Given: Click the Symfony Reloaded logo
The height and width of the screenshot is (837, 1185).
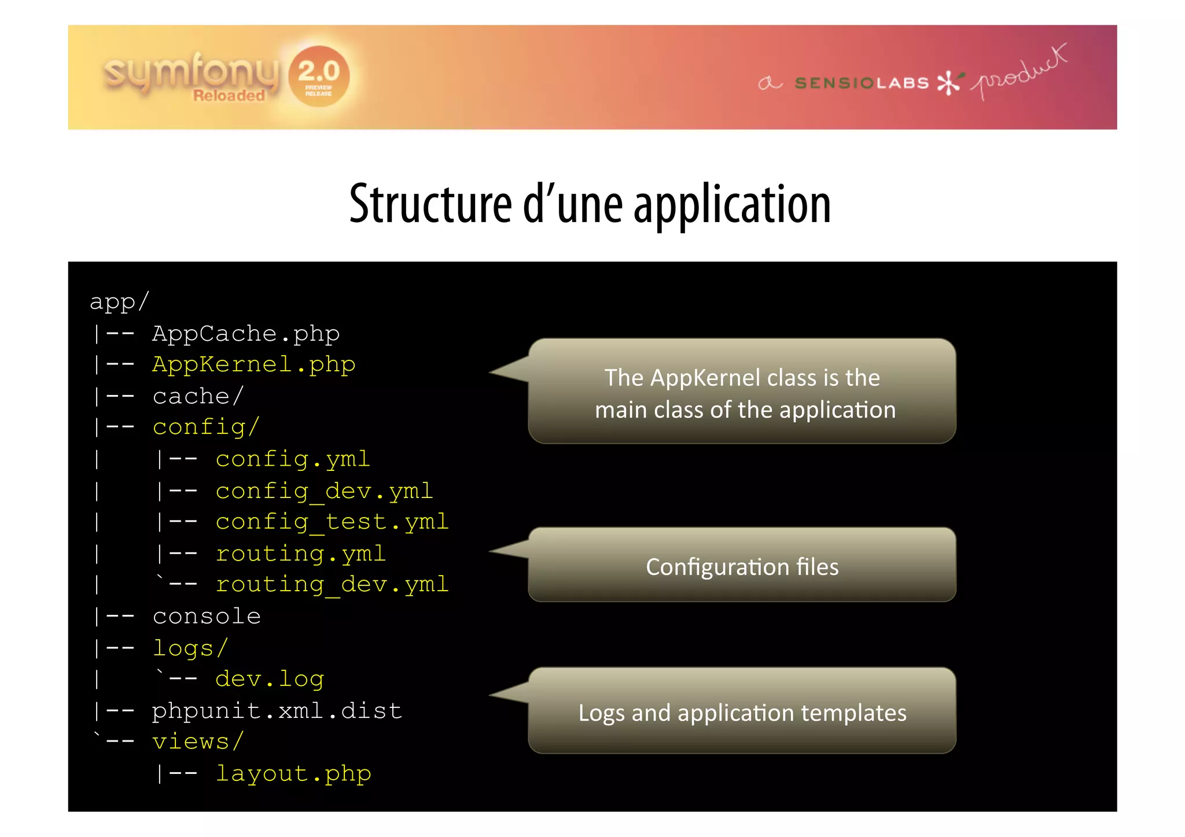Looking at the screenshot, I should pyautogui.click(x=191, y=77).
